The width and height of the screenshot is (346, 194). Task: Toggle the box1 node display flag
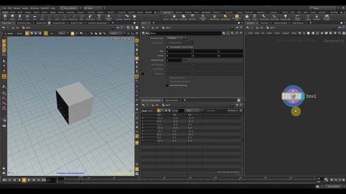(303, 96)
